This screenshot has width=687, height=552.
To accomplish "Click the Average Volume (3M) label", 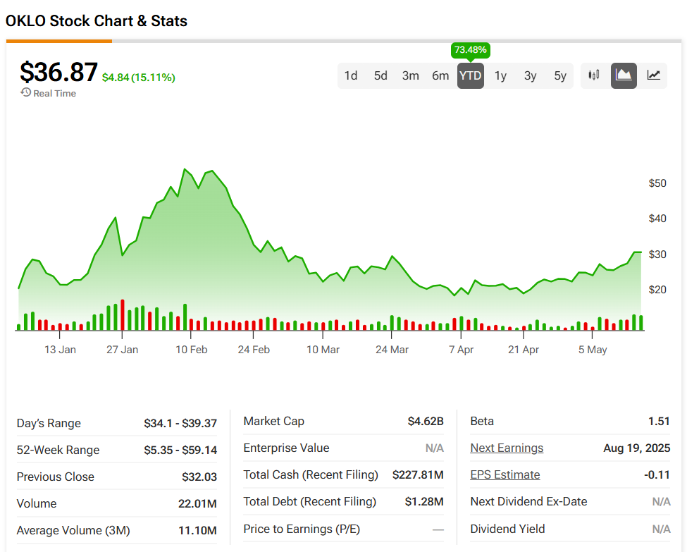I will point(73,531).
